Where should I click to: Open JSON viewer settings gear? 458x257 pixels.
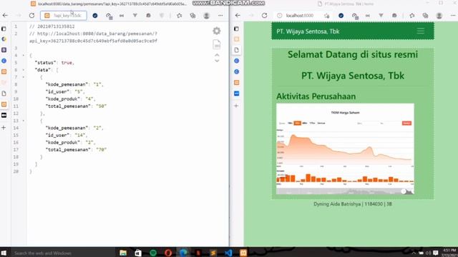tap(217, 31)
